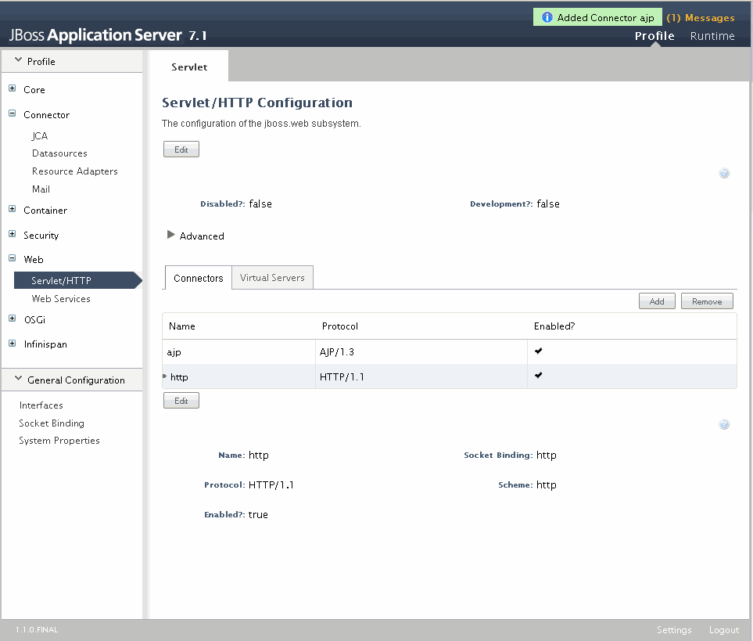Expand the Infinispan tree node
The image size is (753, 641).
(x=12, y=343)
